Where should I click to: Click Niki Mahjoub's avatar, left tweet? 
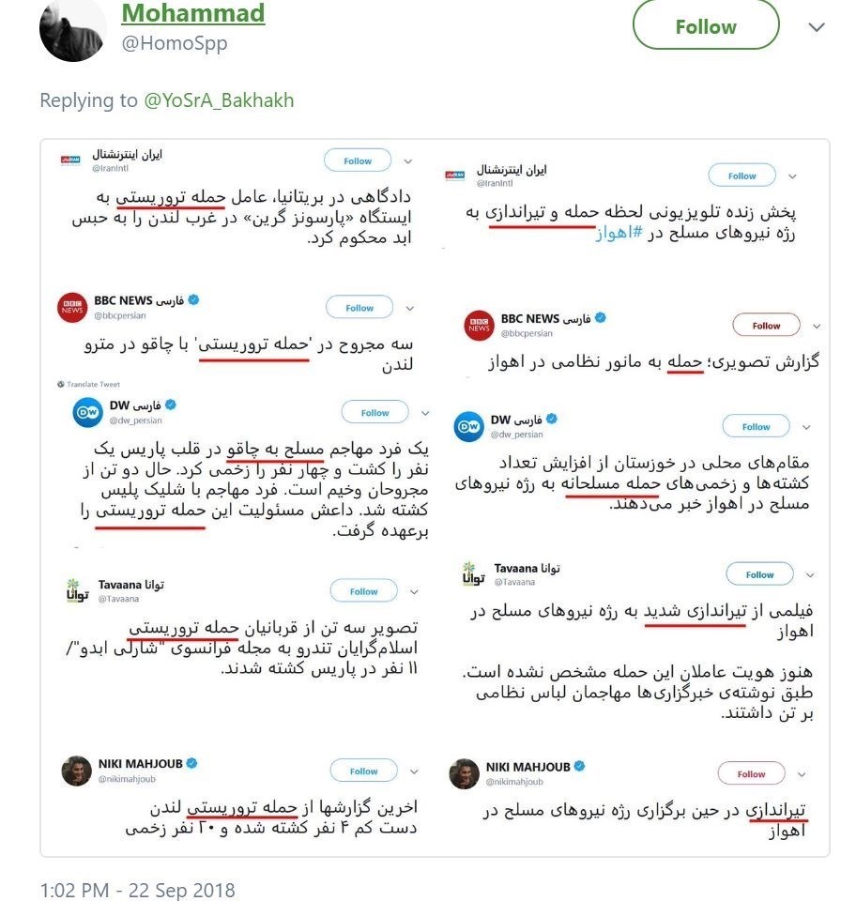[x=76, y=771]
